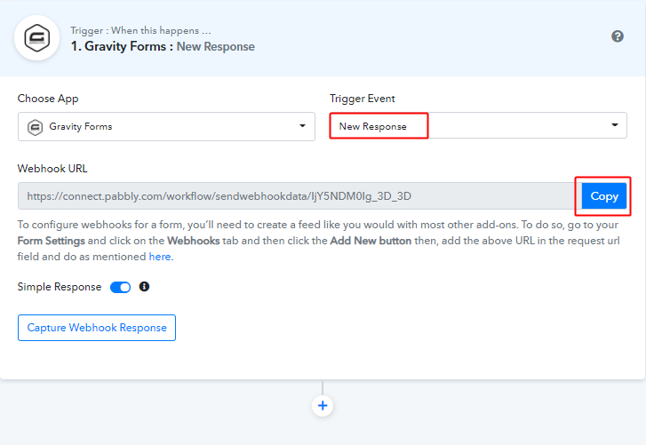This screenshot has width=646, height=445.
Task: Click the 'Choose App' label
Action: point(48,99)
